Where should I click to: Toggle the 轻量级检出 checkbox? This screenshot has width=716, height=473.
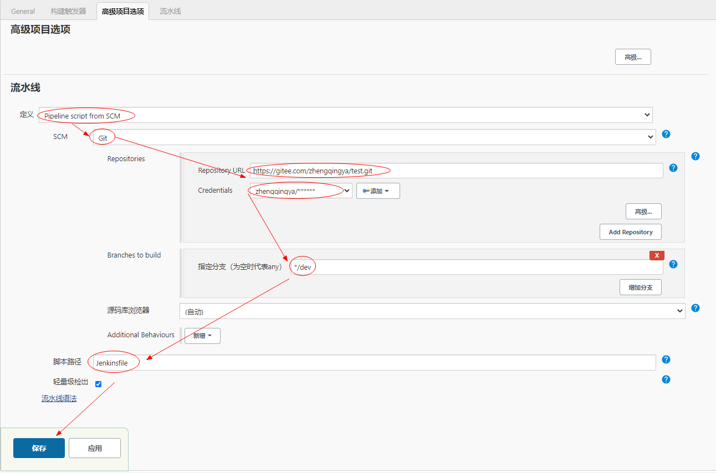(98, 384)
